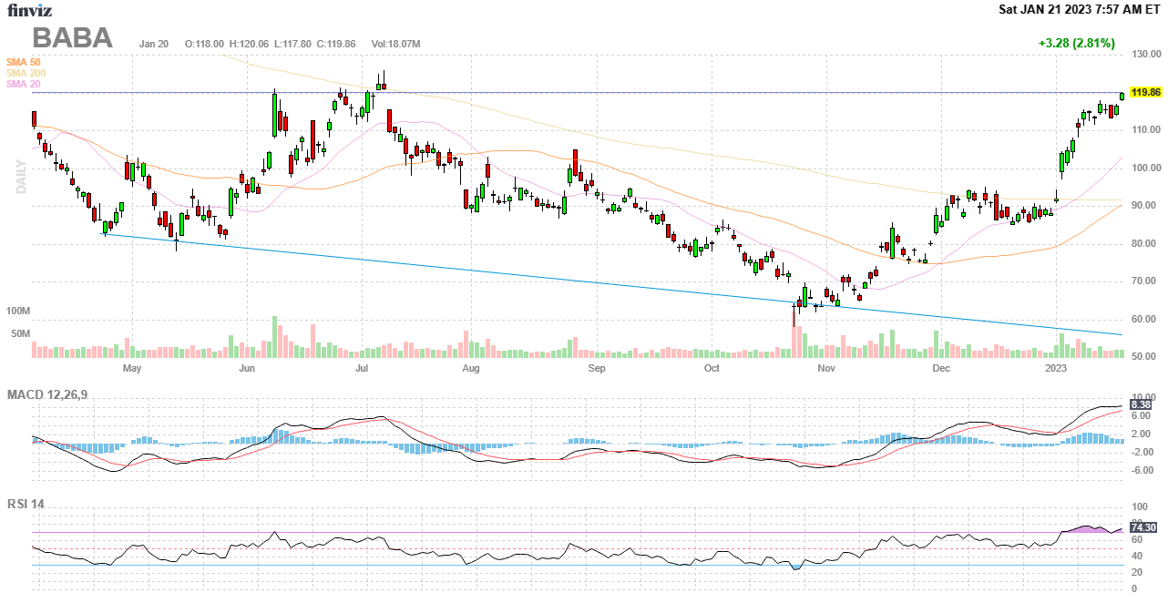This screenshot has height=603, width=1168.
Task: Click the finviz logo
Action: [29, 11]
